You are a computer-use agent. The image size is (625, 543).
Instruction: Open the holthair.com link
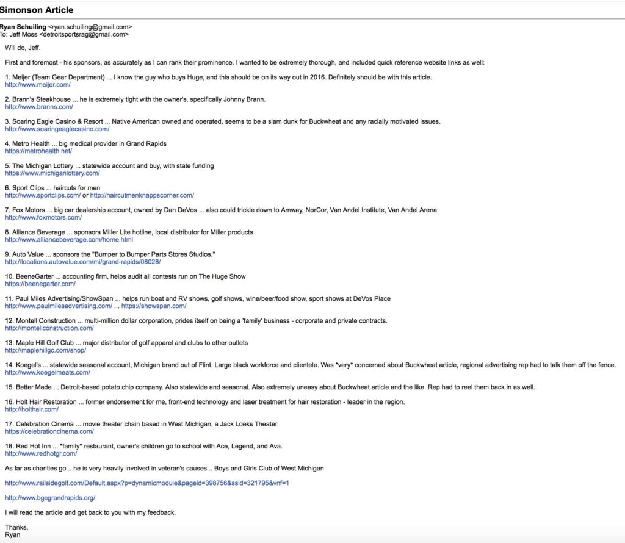[x=32, y=409]
